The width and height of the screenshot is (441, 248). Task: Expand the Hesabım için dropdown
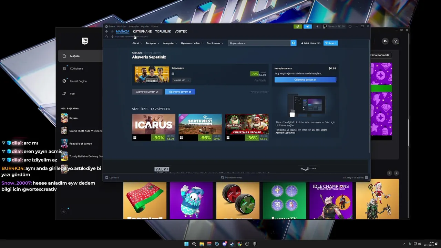click(x=181, y=80)
